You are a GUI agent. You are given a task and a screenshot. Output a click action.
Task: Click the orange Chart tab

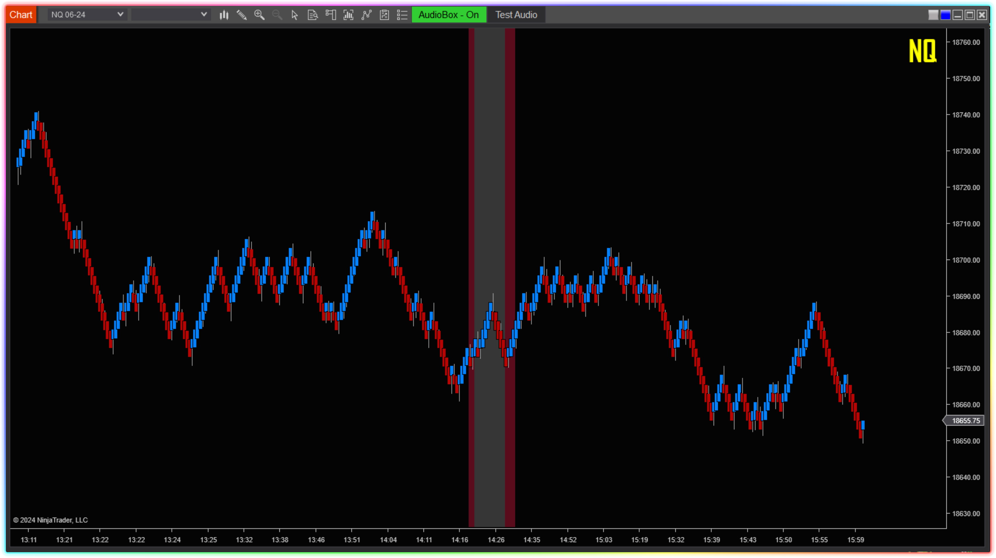21,15
